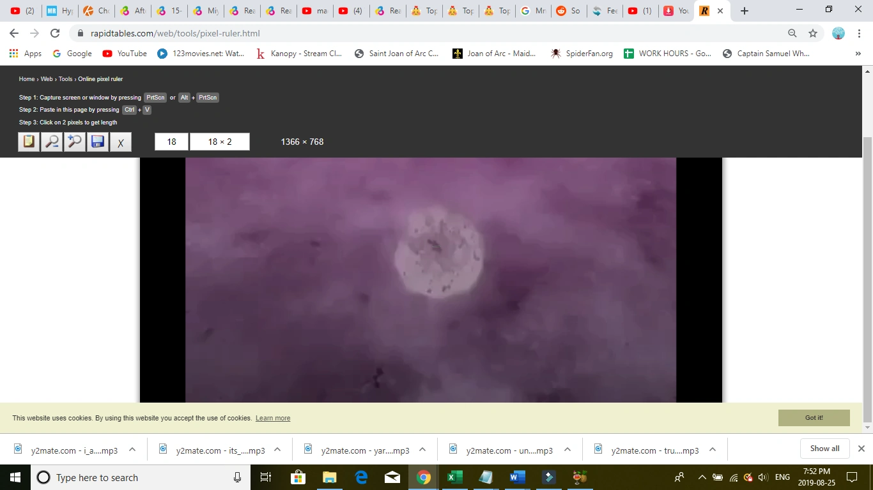
Task: Open Excel from the taskbar
Action: (455, 477)
